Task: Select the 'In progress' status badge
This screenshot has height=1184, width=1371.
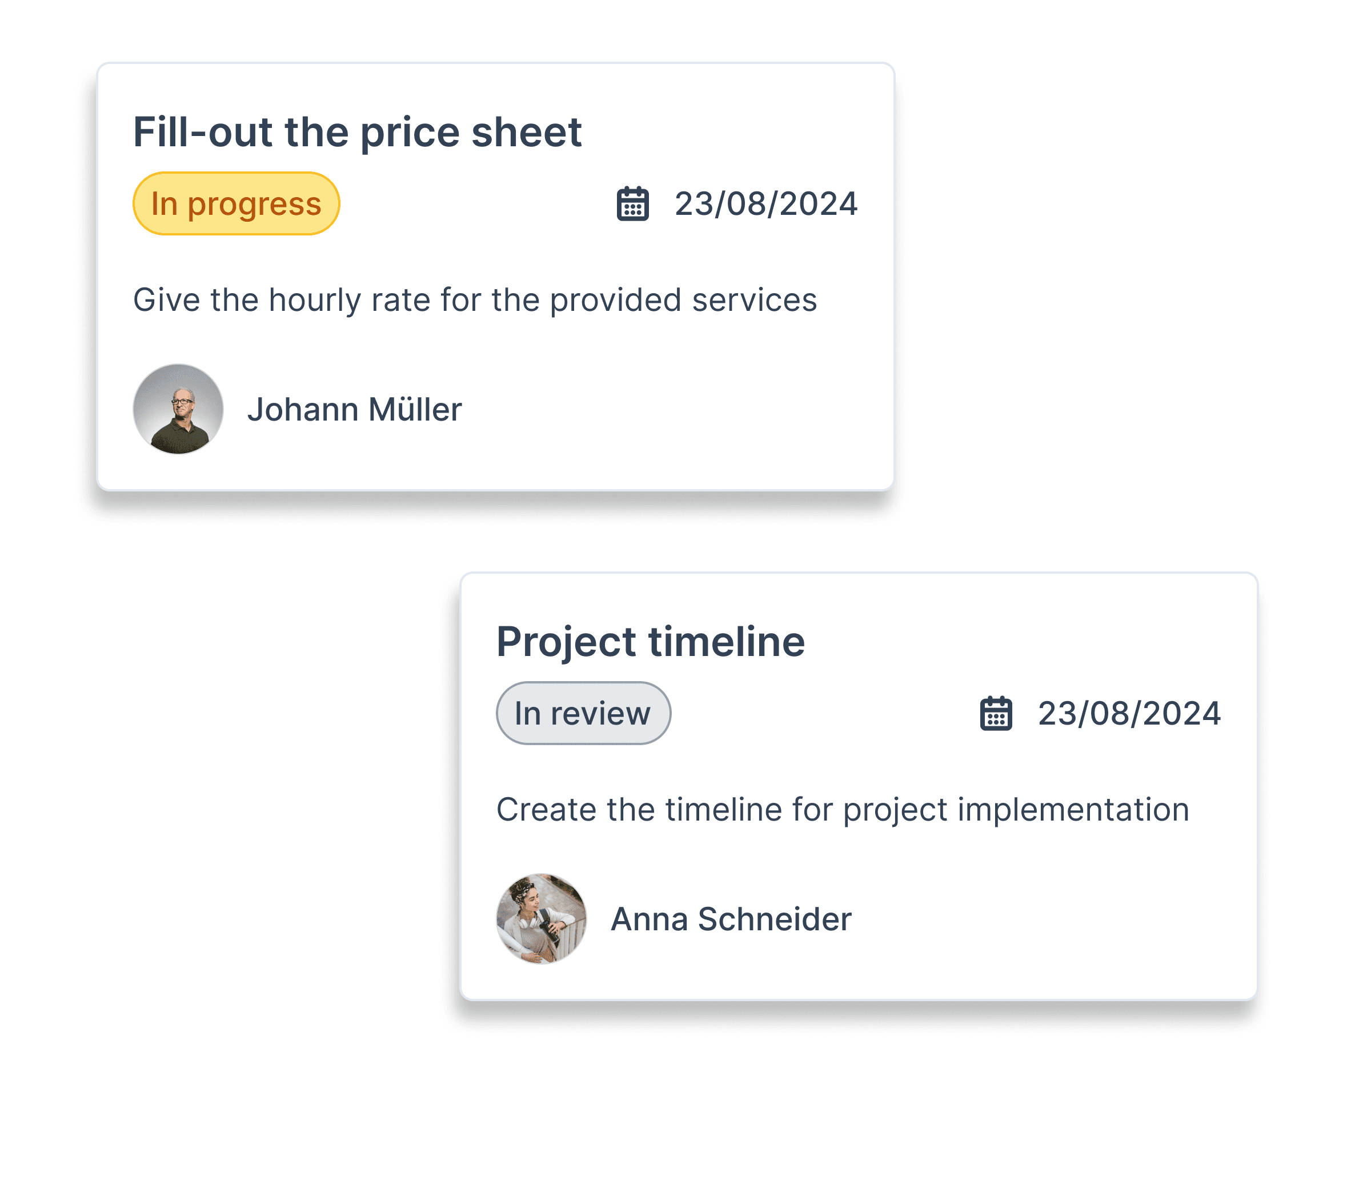Action: (234, 204)
